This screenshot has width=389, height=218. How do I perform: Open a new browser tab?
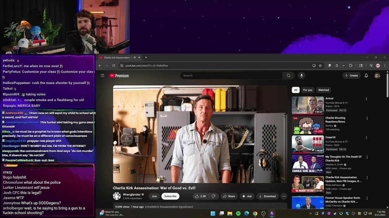click(x=146, y=58)
